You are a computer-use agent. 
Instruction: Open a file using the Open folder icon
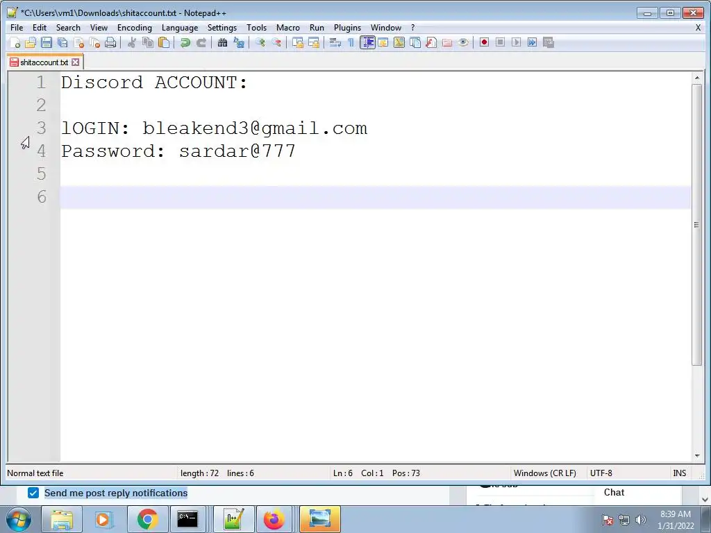[x=31, y=42]
